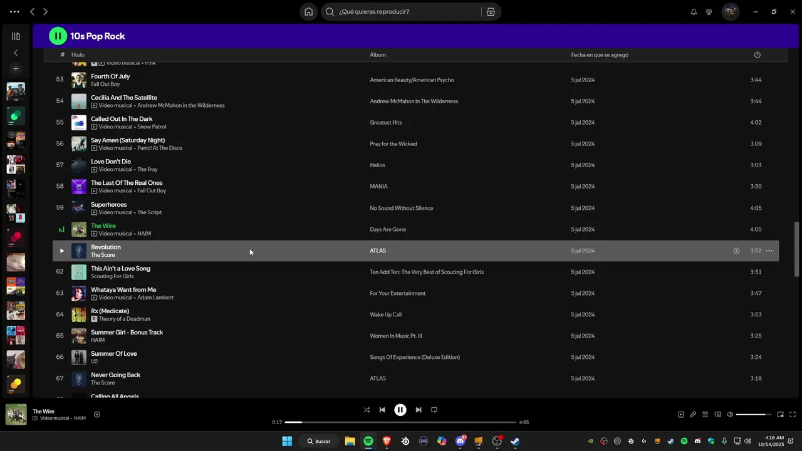The image size is (802, 451).
Task: Select 'Whataya Want from Me' track
Action: [x=123, y=289]
